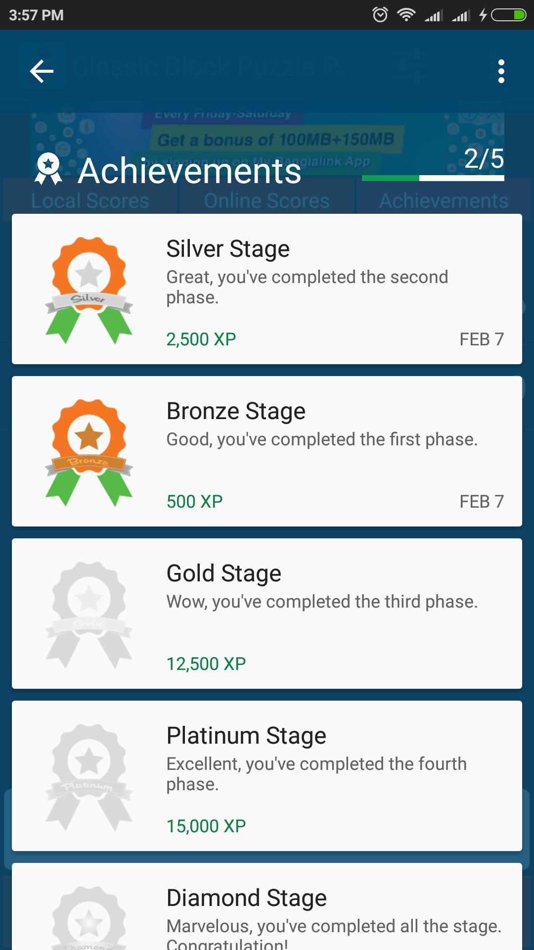Tap the 100MB+150MB bonus ad banner
Viewport: 534px width, 950px height.
[x=275, y=140]
